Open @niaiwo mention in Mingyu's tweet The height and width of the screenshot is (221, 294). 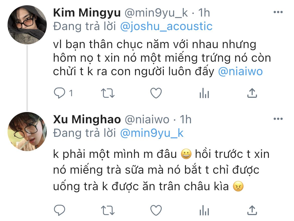(240, 72)
